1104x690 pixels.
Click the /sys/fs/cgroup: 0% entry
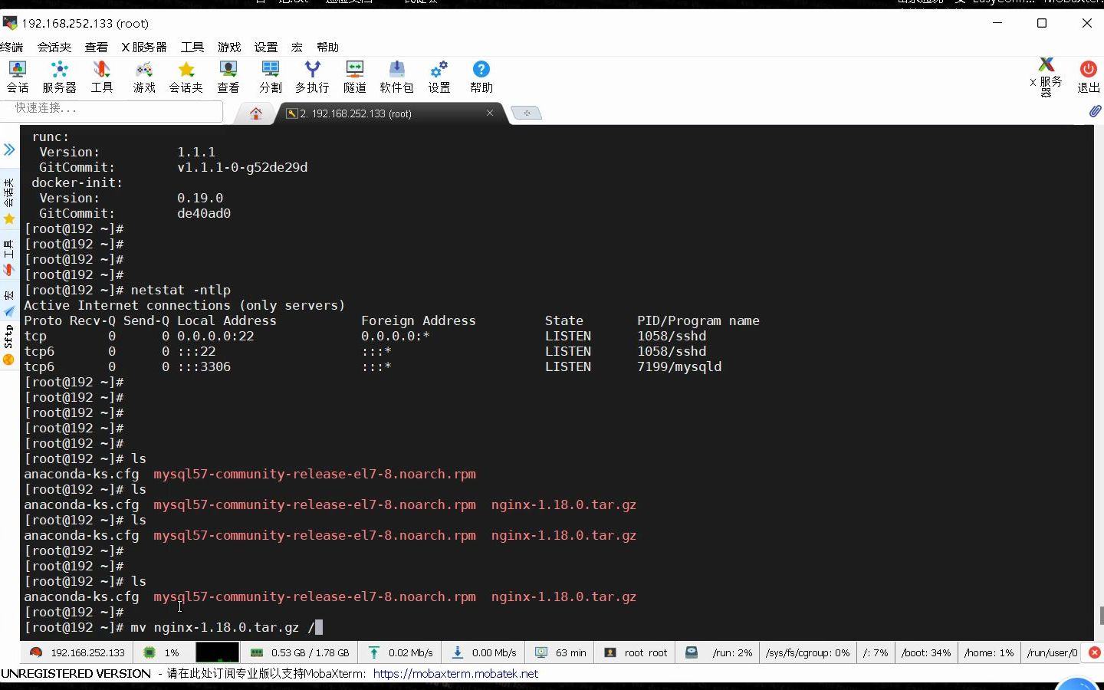point(807,652)
